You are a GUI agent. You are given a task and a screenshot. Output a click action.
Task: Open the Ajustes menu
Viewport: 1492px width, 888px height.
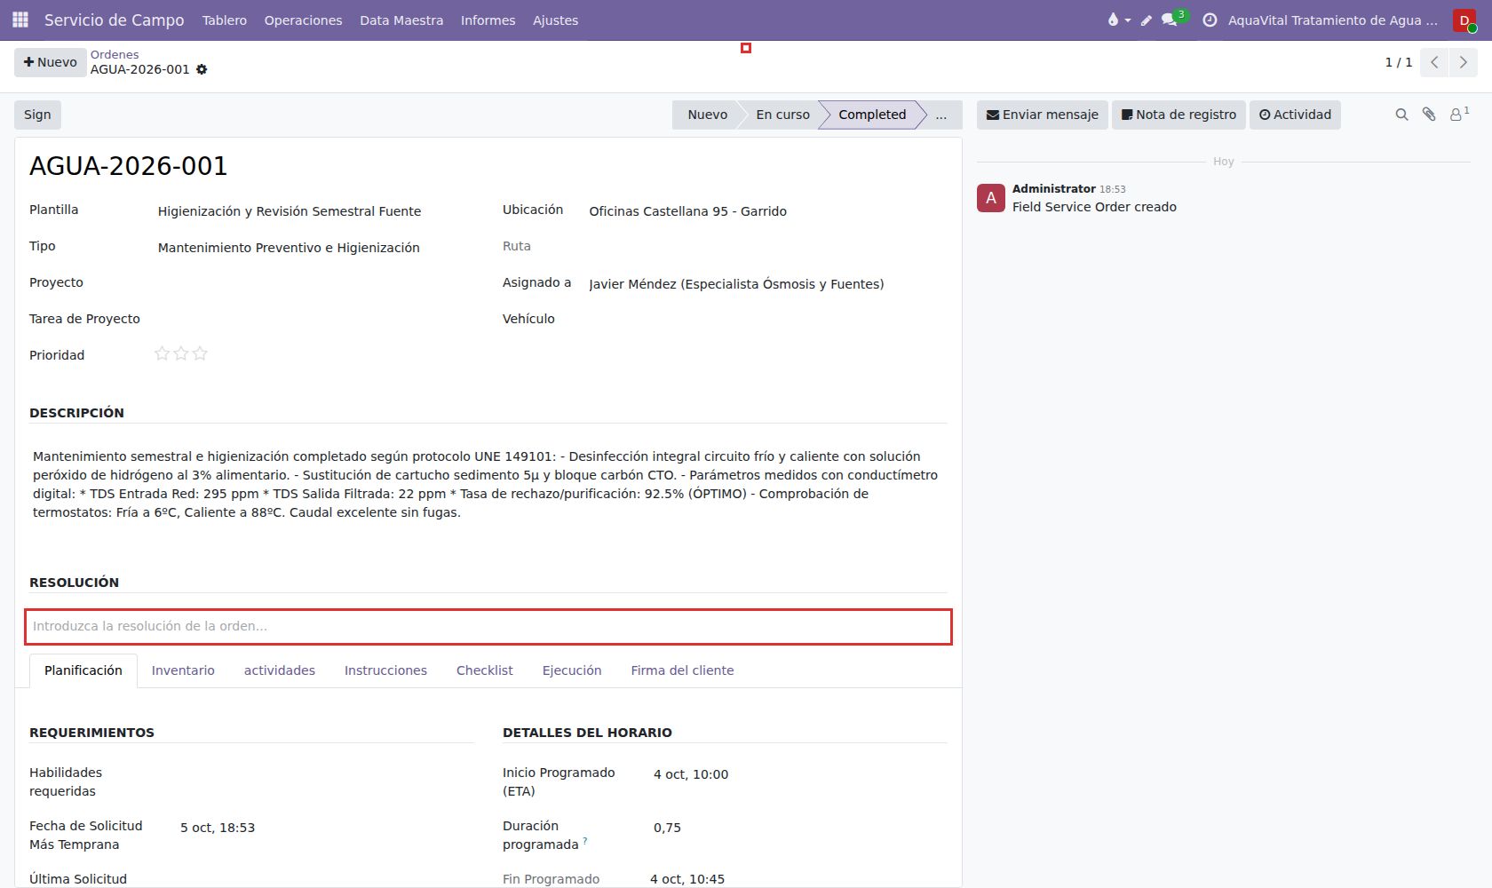pyautogui.click(x=555, y=20)
